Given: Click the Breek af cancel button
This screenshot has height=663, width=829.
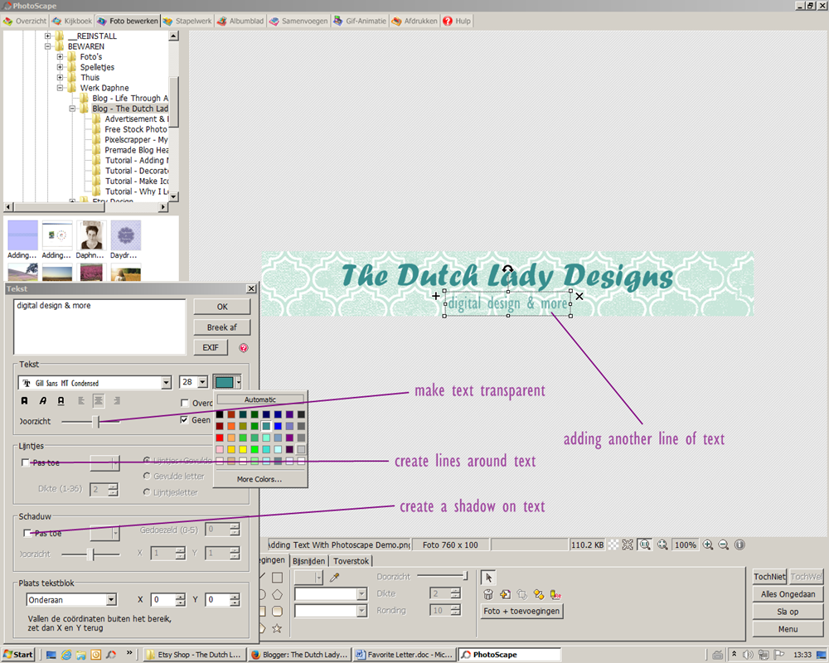Looking at the screenshot, I should 222,327.
